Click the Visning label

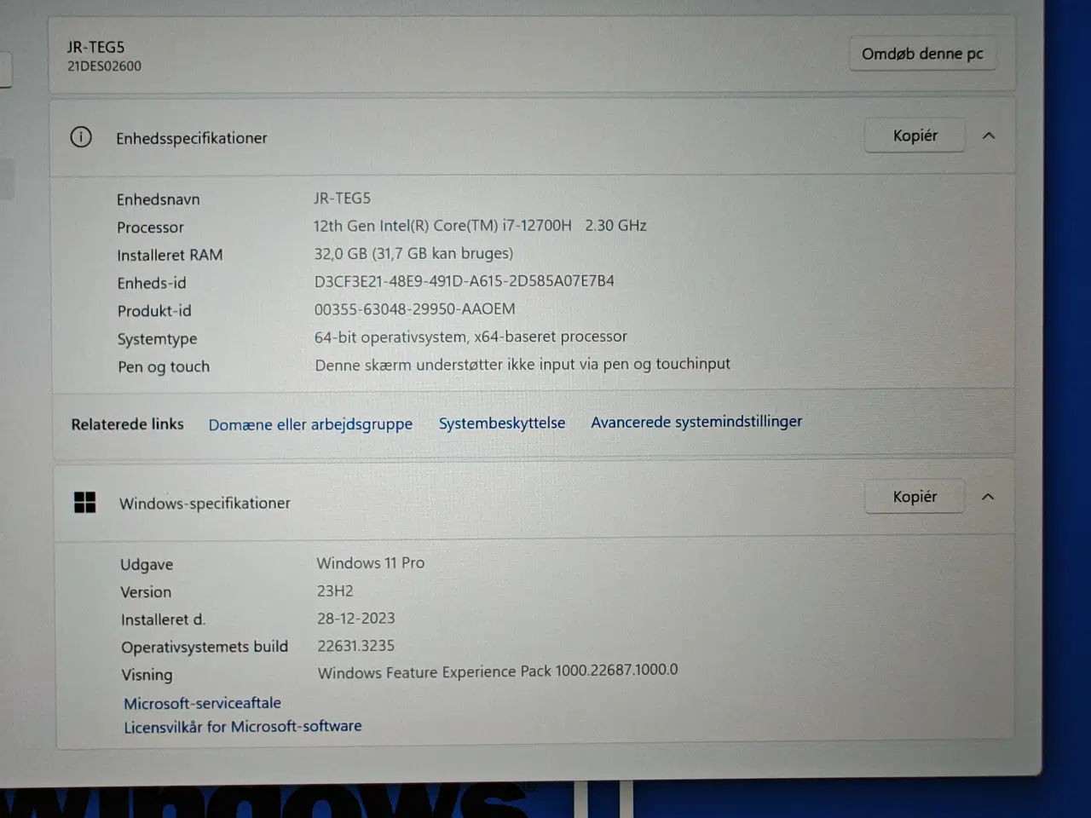coord(147,675)
